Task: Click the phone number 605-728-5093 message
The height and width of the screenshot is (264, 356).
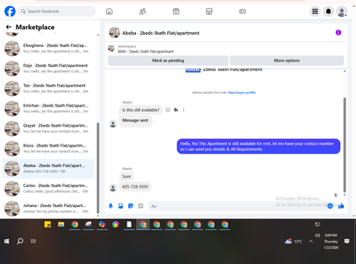Action: [x=135, y=186]
